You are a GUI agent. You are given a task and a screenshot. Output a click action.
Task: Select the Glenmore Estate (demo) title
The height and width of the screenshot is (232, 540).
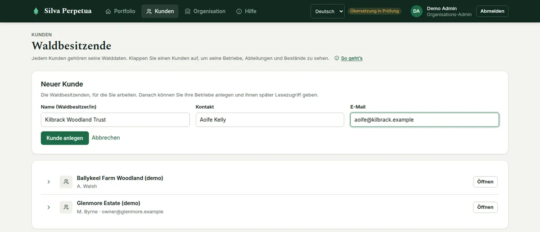108,203
